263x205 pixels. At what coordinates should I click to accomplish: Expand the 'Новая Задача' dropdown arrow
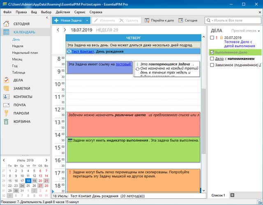pos(87,20)
